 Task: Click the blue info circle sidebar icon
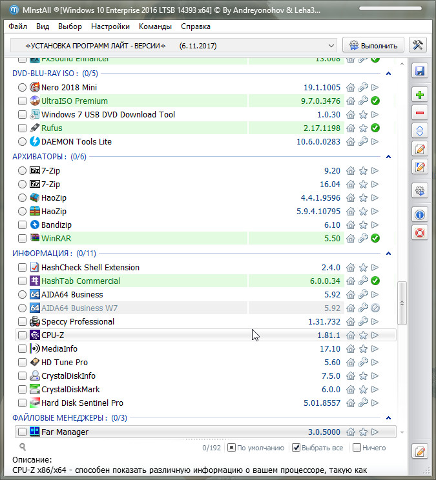[419, 215]
